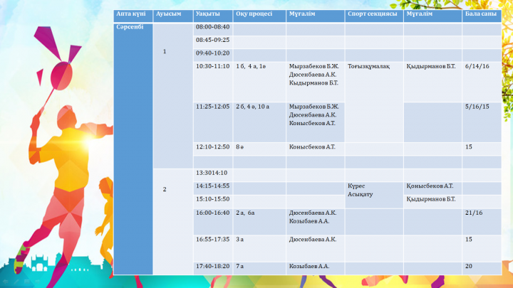
Task: Click shift number '1' cell
Action: pos(173,96)
